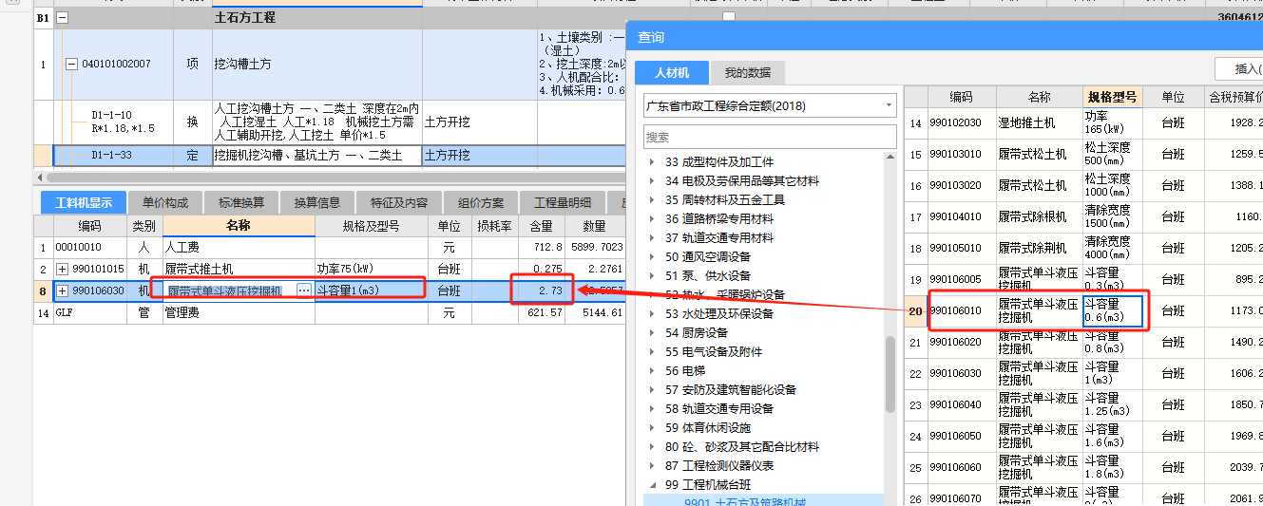The height and width of the screenshot is (506, 1263).
Task: Select 87 工程检测仪器仪表 category
Action: [719, 465]
